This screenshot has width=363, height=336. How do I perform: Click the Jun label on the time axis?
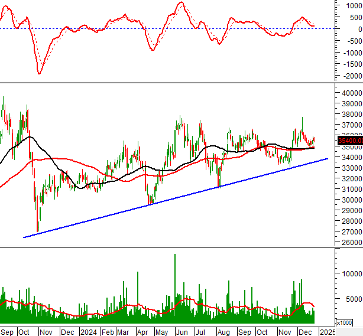pos(183,331)
